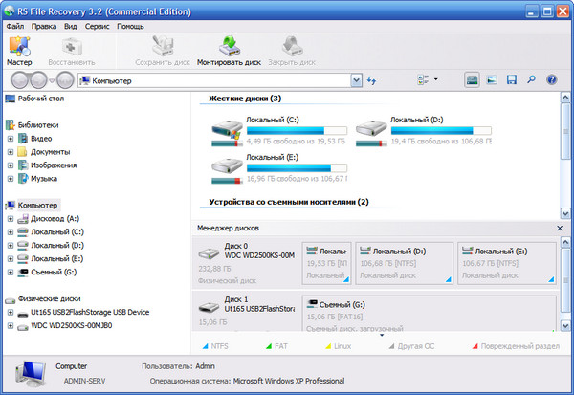Click the floppy disk save icon
The width and height of the screenshot is (574, 395).
[x=512, y=79]
